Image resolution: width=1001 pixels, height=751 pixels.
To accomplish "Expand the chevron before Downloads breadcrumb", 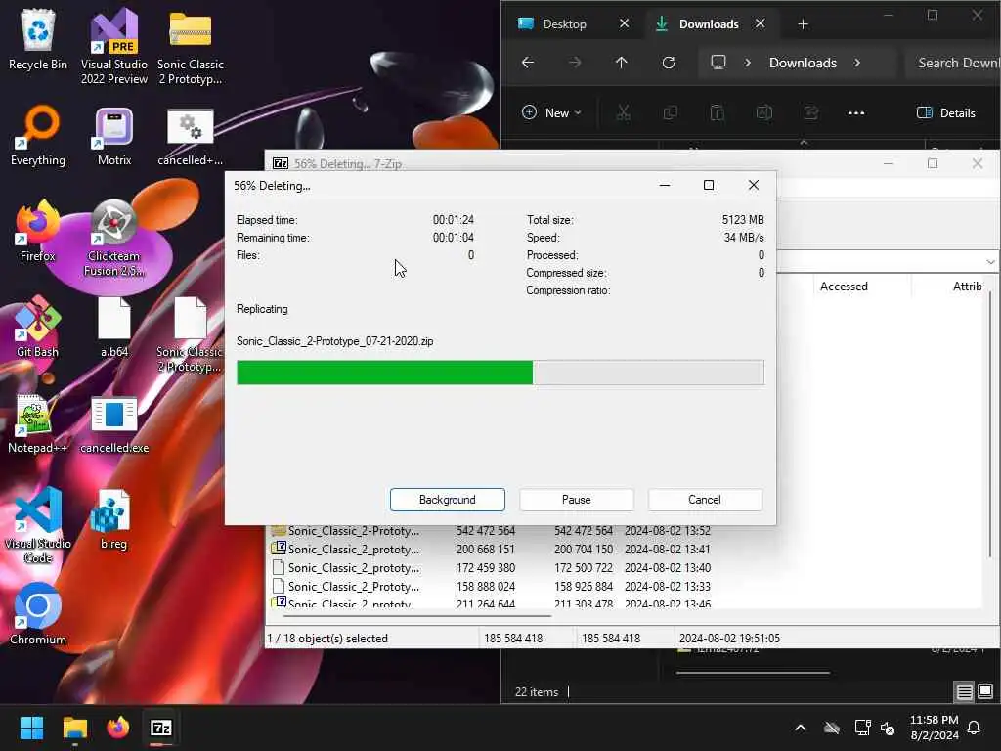I will tap(748, 63).
